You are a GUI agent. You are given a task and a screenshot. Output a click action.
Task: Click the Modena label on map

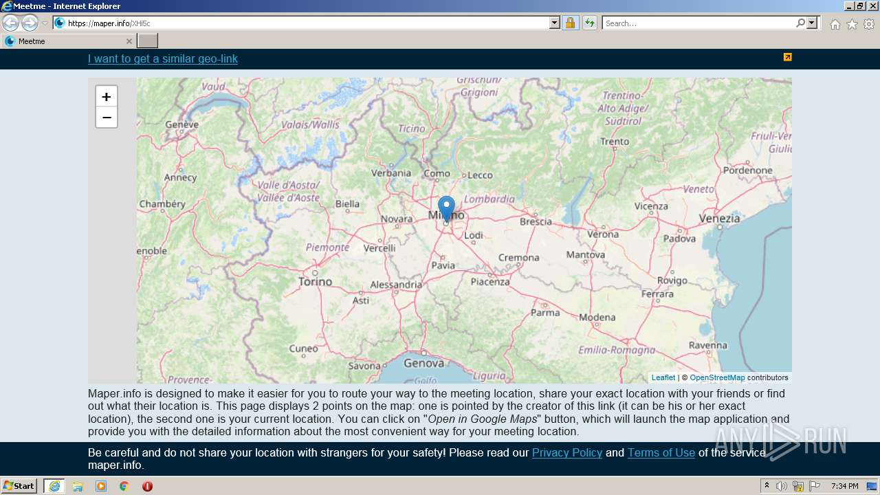click(x=597, y=317)
